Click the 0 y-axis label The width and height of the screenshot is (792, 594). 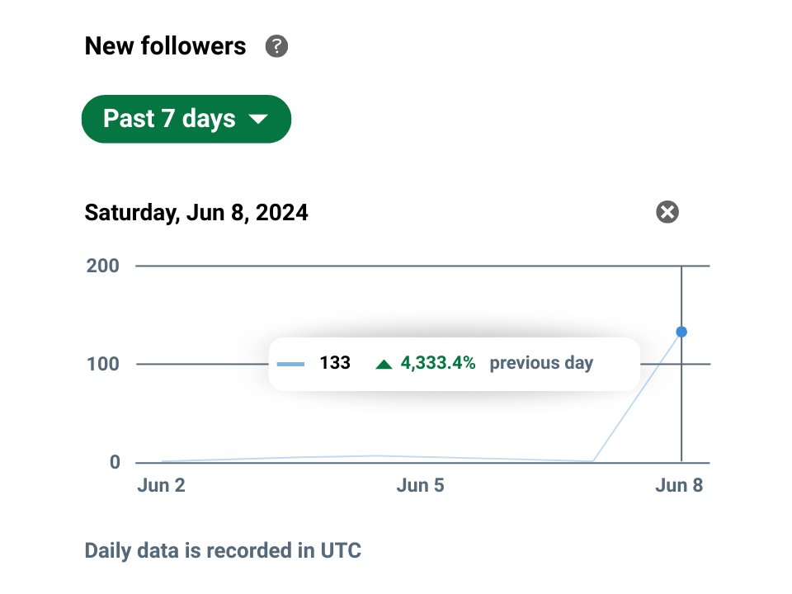pos(115,462)
